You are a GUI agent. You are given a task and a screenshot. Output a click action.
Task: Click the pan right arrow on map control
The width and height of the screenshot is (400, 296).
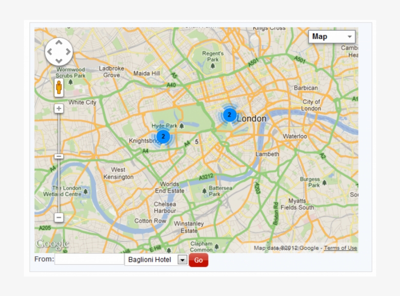coord(67,52)
